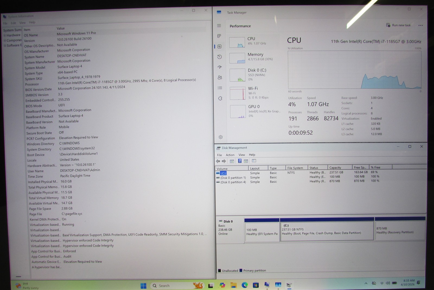Open the File menu in Disk Management
The height and width of the screenshot is (290, 434).
click(219, 155)
